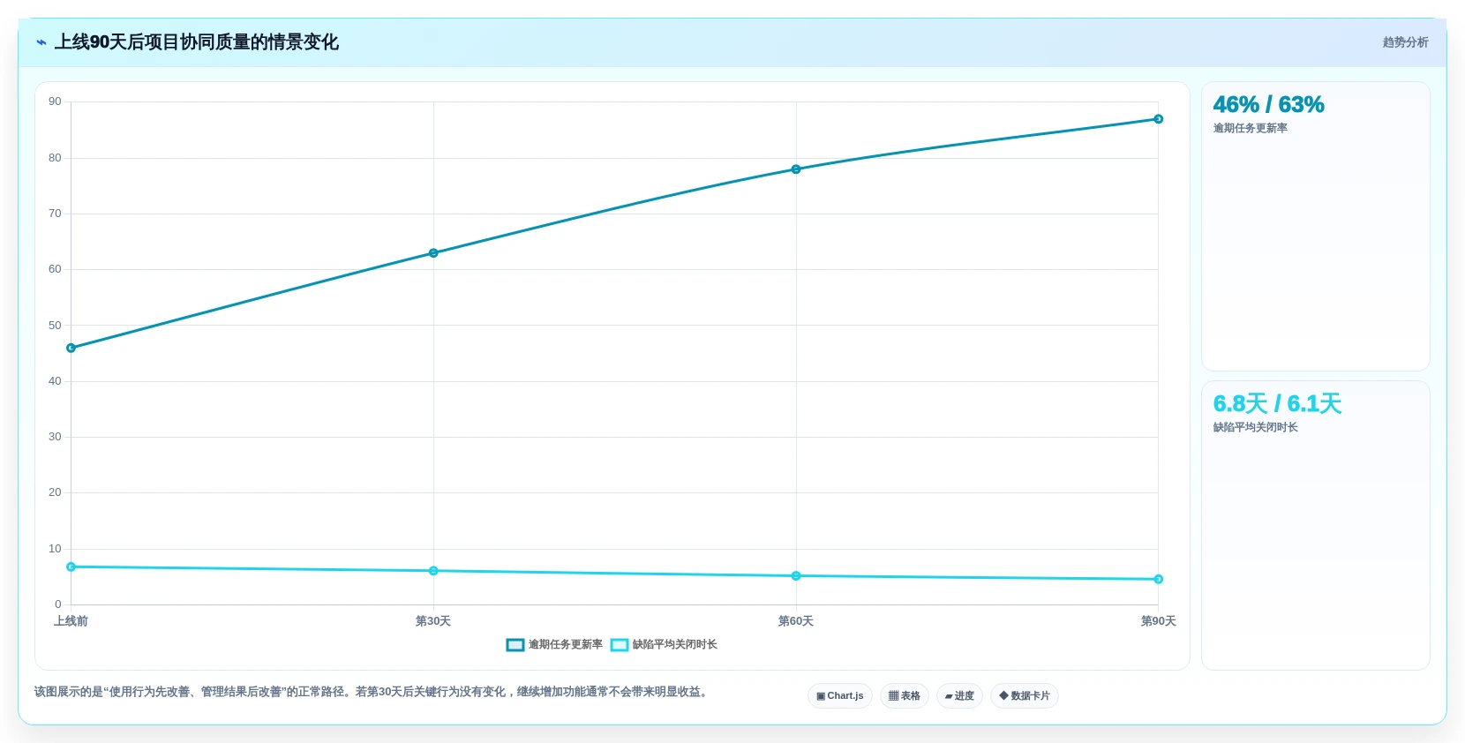Select the 数据卡片 tag chip
The height and width of the screenshot is (743, 1465).
click(1025, 696)
